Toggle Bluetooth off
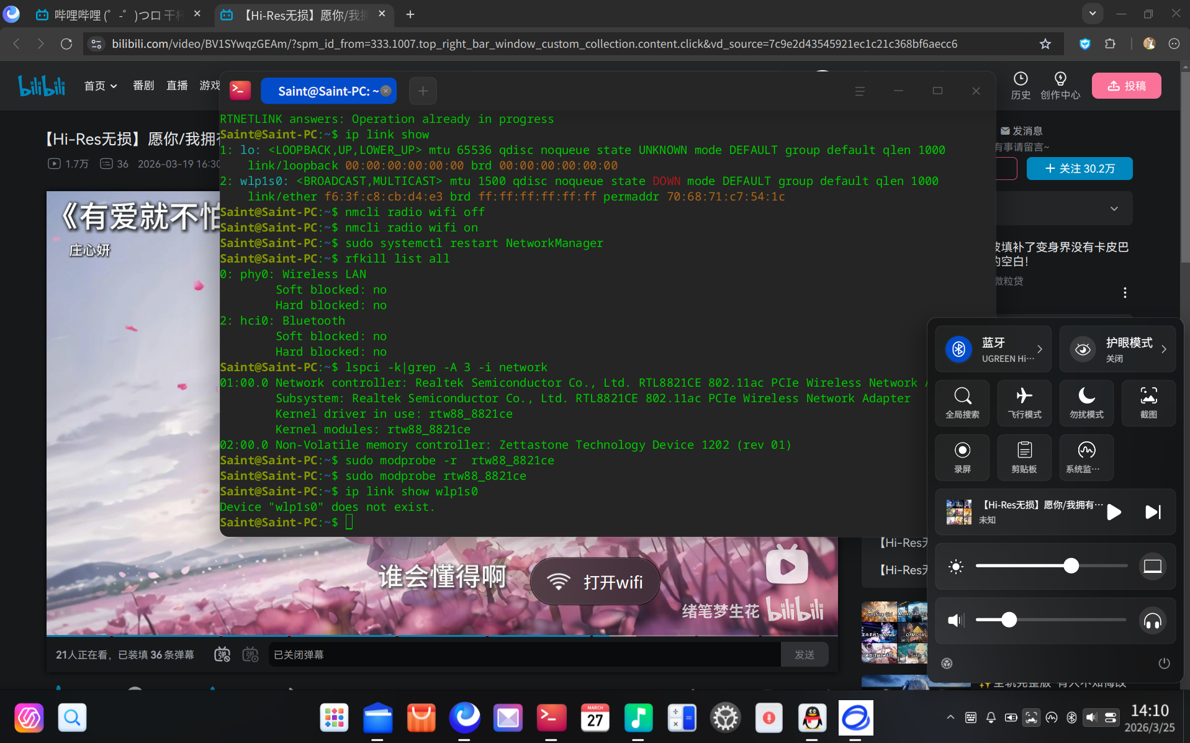This screenshot has height=743, width=1190. (x=958, y=349)
